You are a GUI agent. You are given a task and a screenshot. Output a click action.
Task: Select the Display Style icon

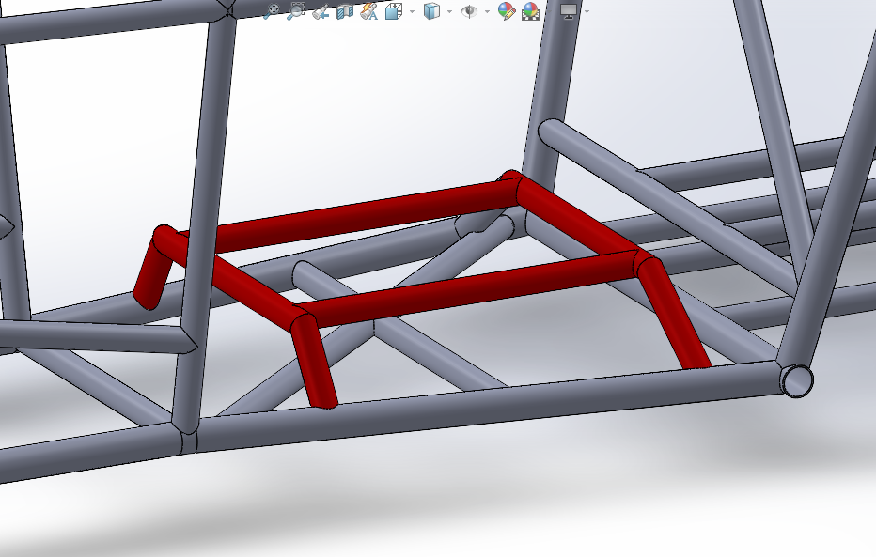pyautogui.click(x=431, y=11)
